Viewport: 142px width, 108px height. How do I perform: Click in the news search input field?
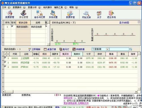tap(119, 49)
